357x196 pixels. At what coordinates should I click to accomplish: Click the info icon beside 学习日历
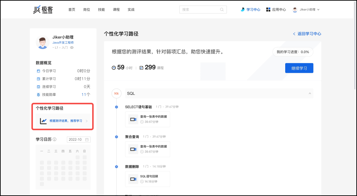click(x=54, y=139)
